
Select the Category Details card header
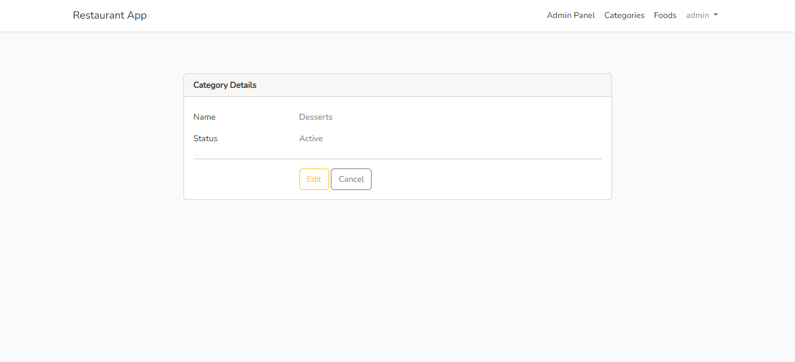point(225,85)
